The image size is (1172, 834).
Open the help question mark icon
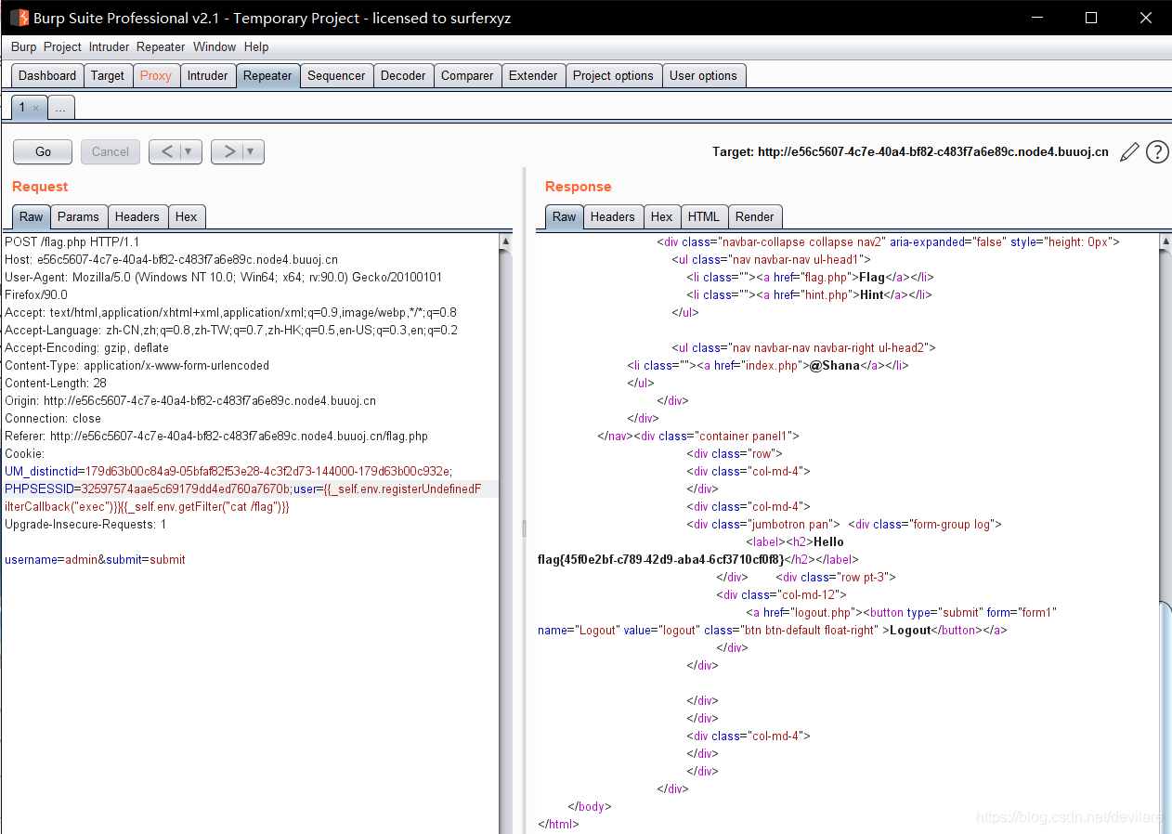pos(1157,152)
